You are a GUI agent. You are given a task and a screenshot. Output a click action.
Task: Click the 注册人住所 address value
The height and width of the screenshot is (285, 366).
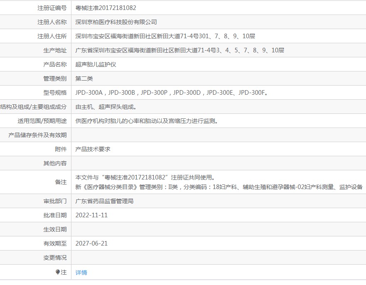(165, 36)
